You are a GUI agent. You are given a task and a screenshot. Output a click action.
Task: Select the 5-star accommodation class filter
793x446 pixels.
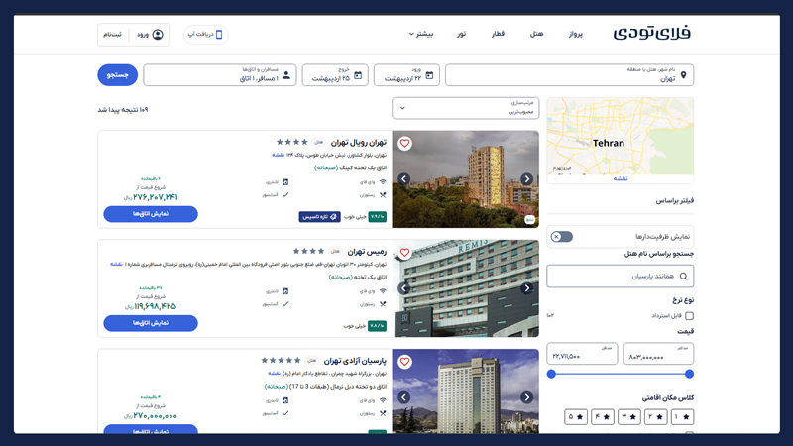point(576,417)
